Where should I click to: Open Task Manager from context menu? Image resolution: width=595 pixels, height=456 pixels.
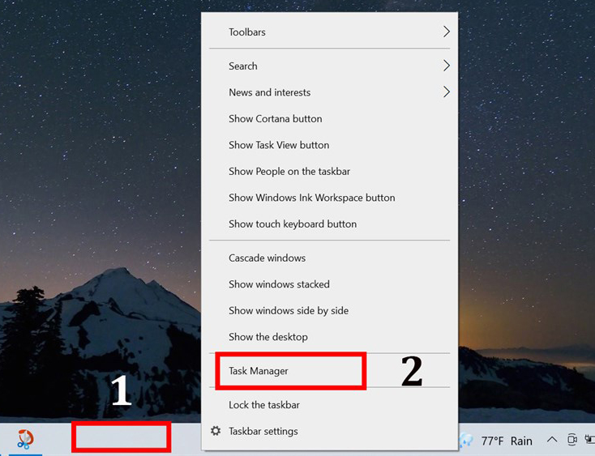tap(259, 371)
